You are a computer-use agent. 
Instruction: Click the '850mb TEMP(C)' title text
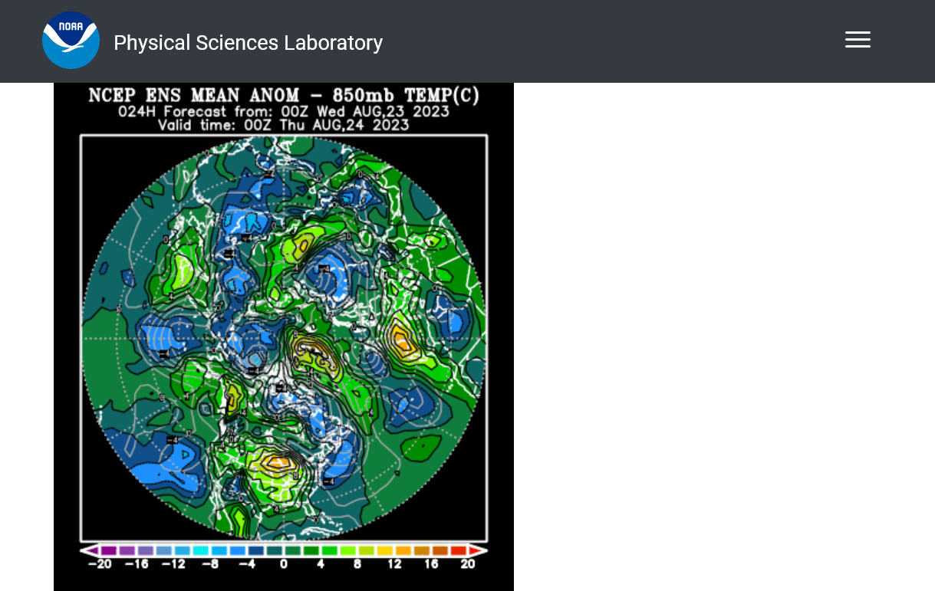[x=408, y=96]
